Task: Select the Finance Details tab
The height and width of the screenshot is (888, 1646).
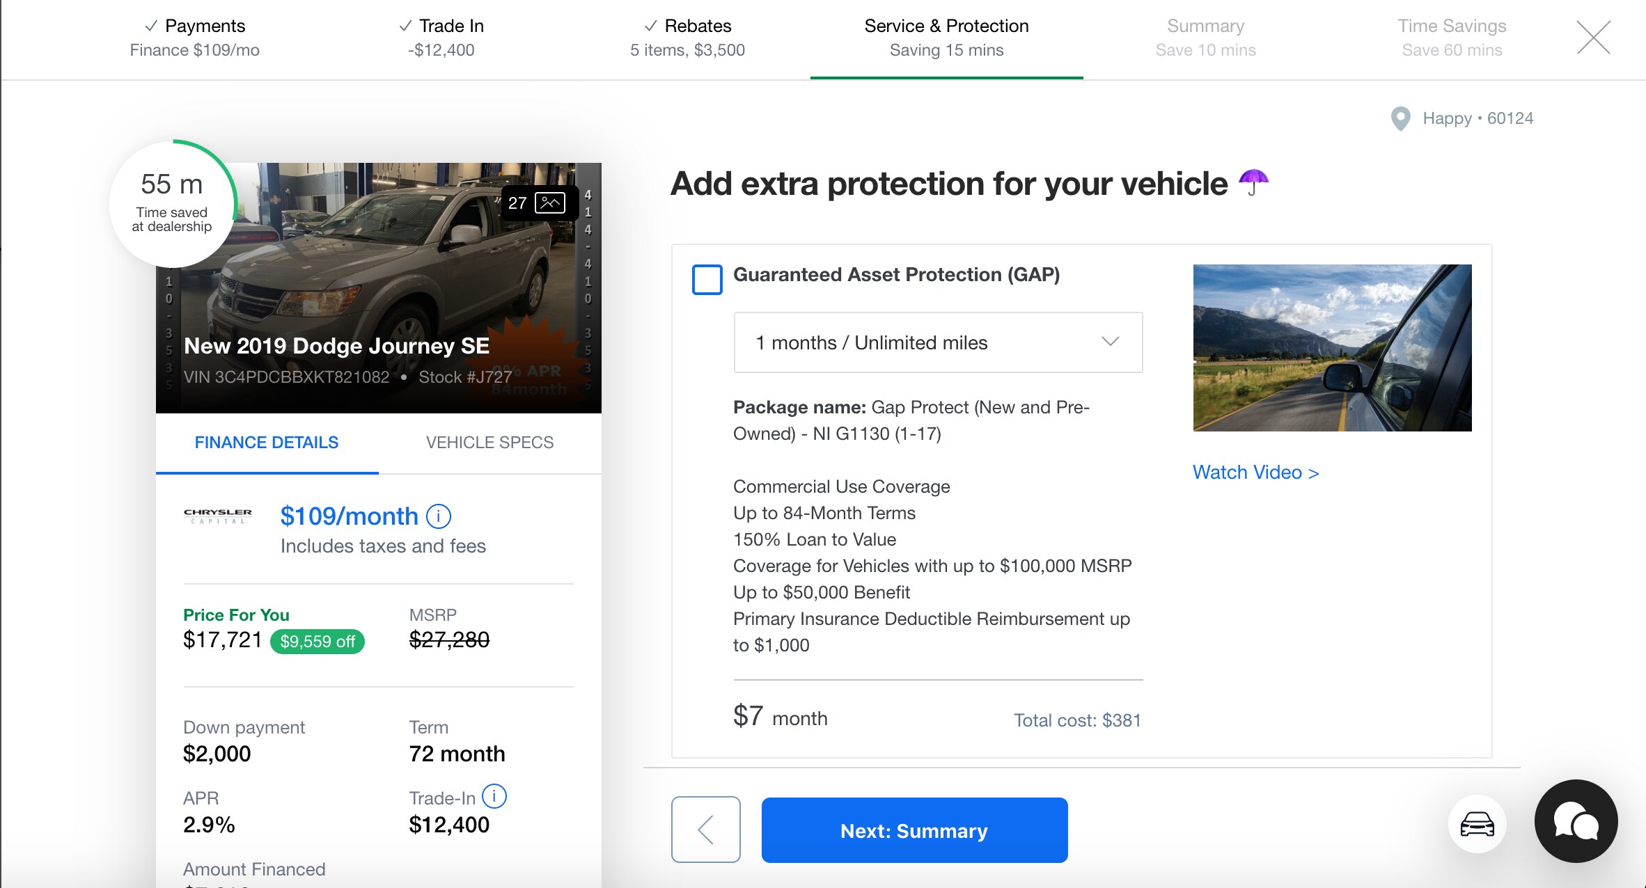Action: coord(267,442)
